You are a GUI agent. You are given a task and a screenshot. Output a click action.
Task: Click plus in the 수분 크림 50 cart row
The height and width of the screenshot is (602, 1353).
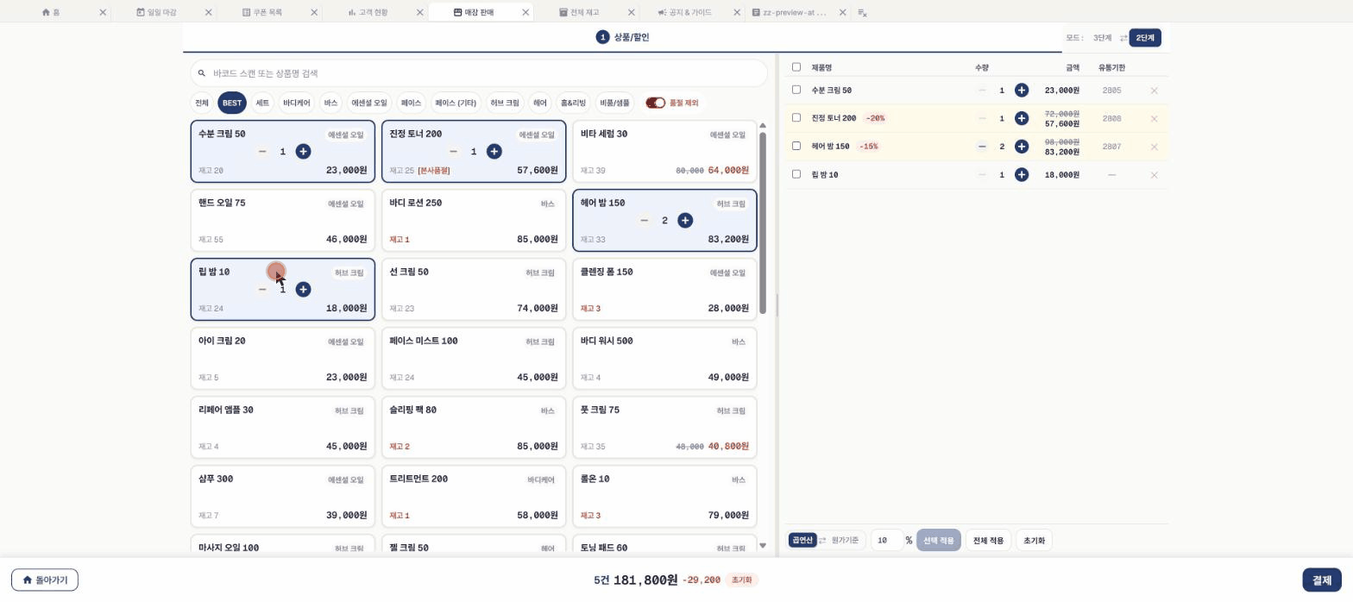pyautogui.click(x=1022, y=91)
